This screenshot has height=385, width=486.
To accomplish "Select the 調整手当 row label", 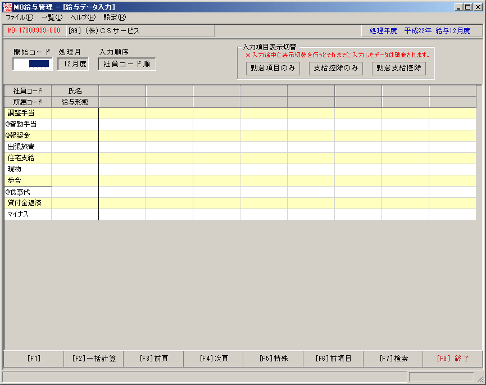I will pyautogui.click(x=28, y=113).
